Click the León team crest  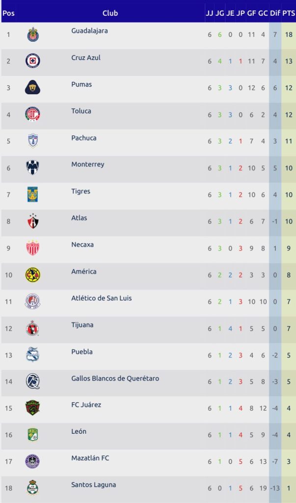(x=33, y=435)
